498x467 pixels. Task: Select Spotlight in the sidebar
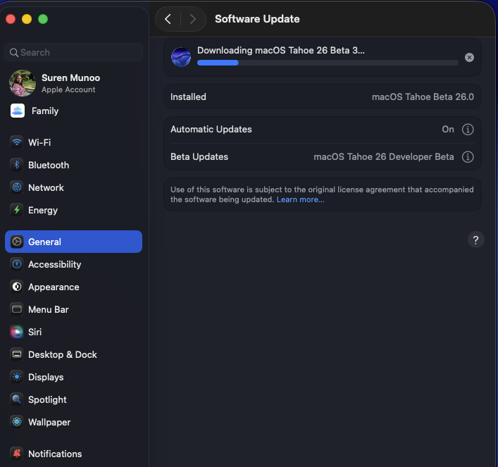[x=74, y=399]
